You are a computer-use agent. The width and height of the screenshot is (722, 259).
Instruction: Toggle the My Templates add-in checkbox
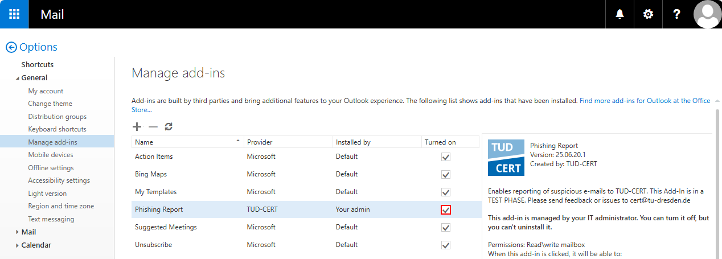(x=446, y=192)
